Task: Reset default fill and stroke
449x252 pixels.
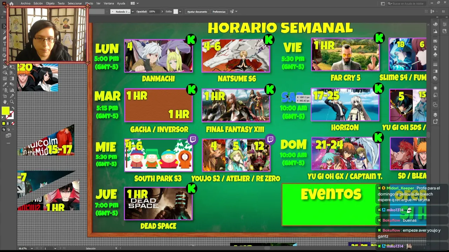Action: click(3, 118)
